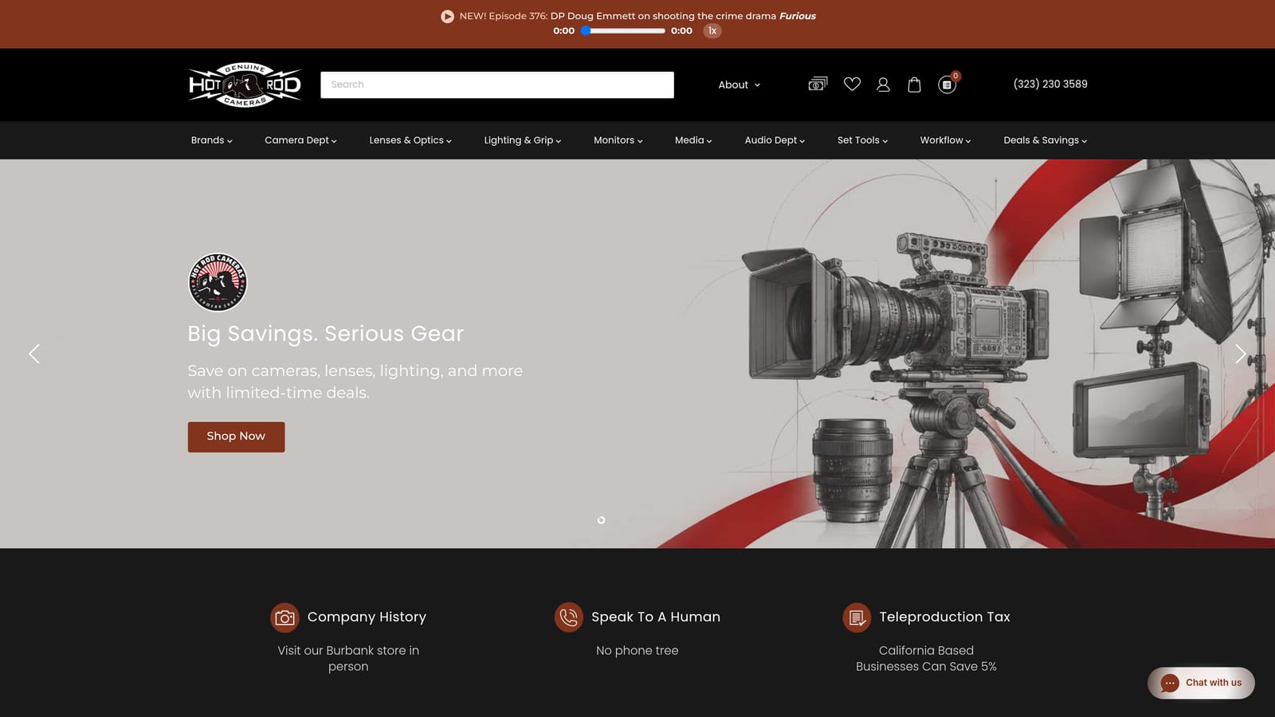Click the Hot Rod Cameras logo in the header
Screen dimensions: 1275x717
245,84
